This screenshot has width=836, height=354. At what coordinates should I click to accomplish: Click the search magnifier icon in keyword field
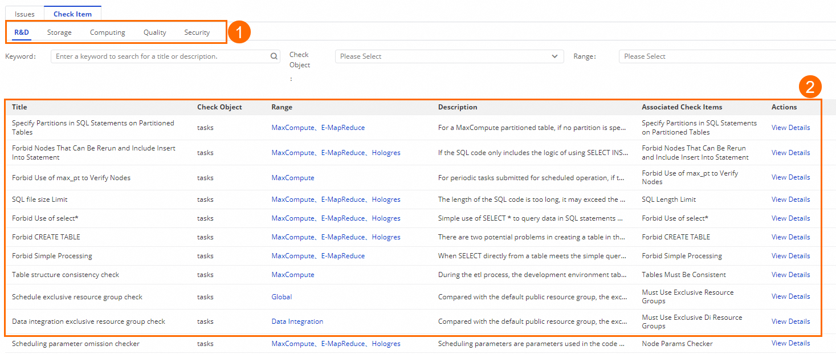tap(274, 56)
